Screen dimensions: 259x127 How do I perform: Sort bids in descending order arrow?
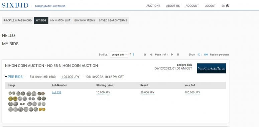(x=133, y=55)
